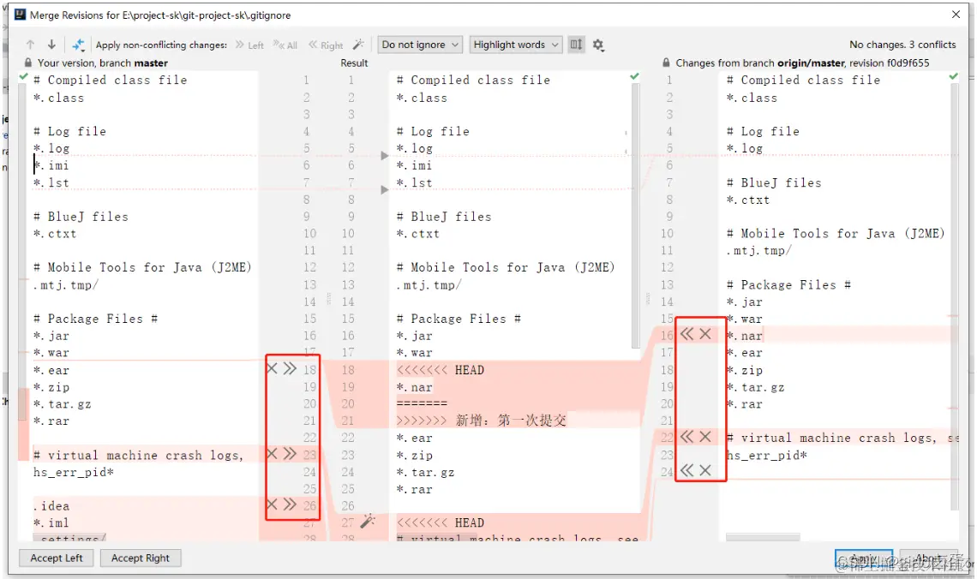Click green check mark atop the left pane
The height and width of the screenshot is (579, 977).
(x=24, y=76)
